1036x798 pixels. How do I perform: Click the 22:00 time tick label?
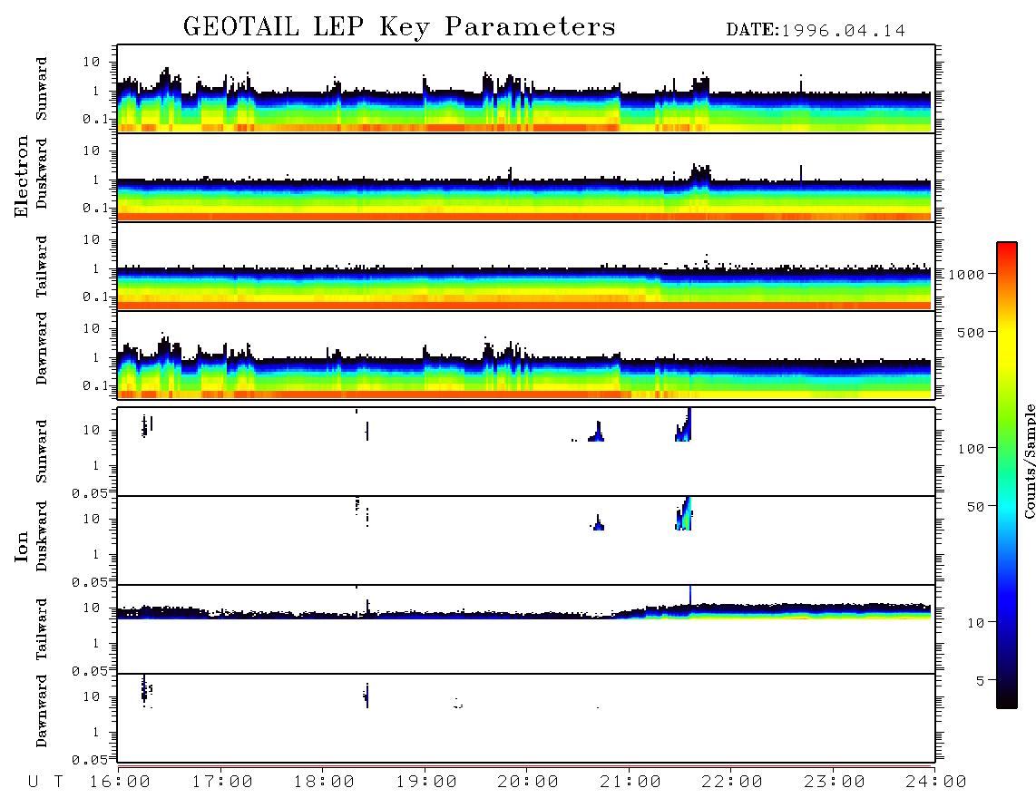(733, 783)
